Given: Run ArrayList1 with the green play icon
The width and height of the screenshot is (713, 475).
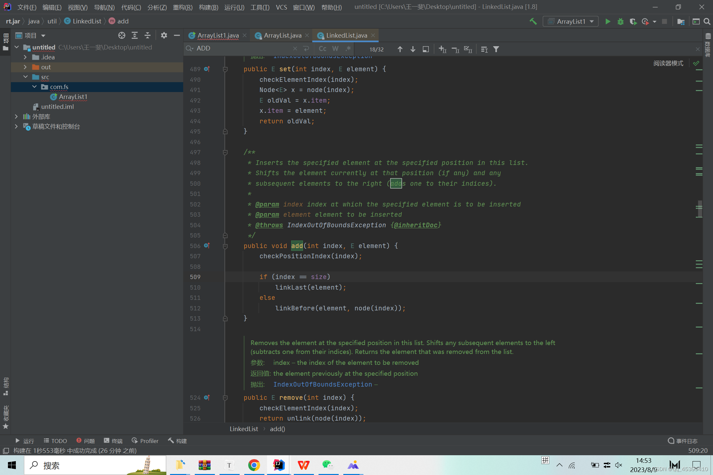Looking at the screenshot, I should click(x=608, y=21).
